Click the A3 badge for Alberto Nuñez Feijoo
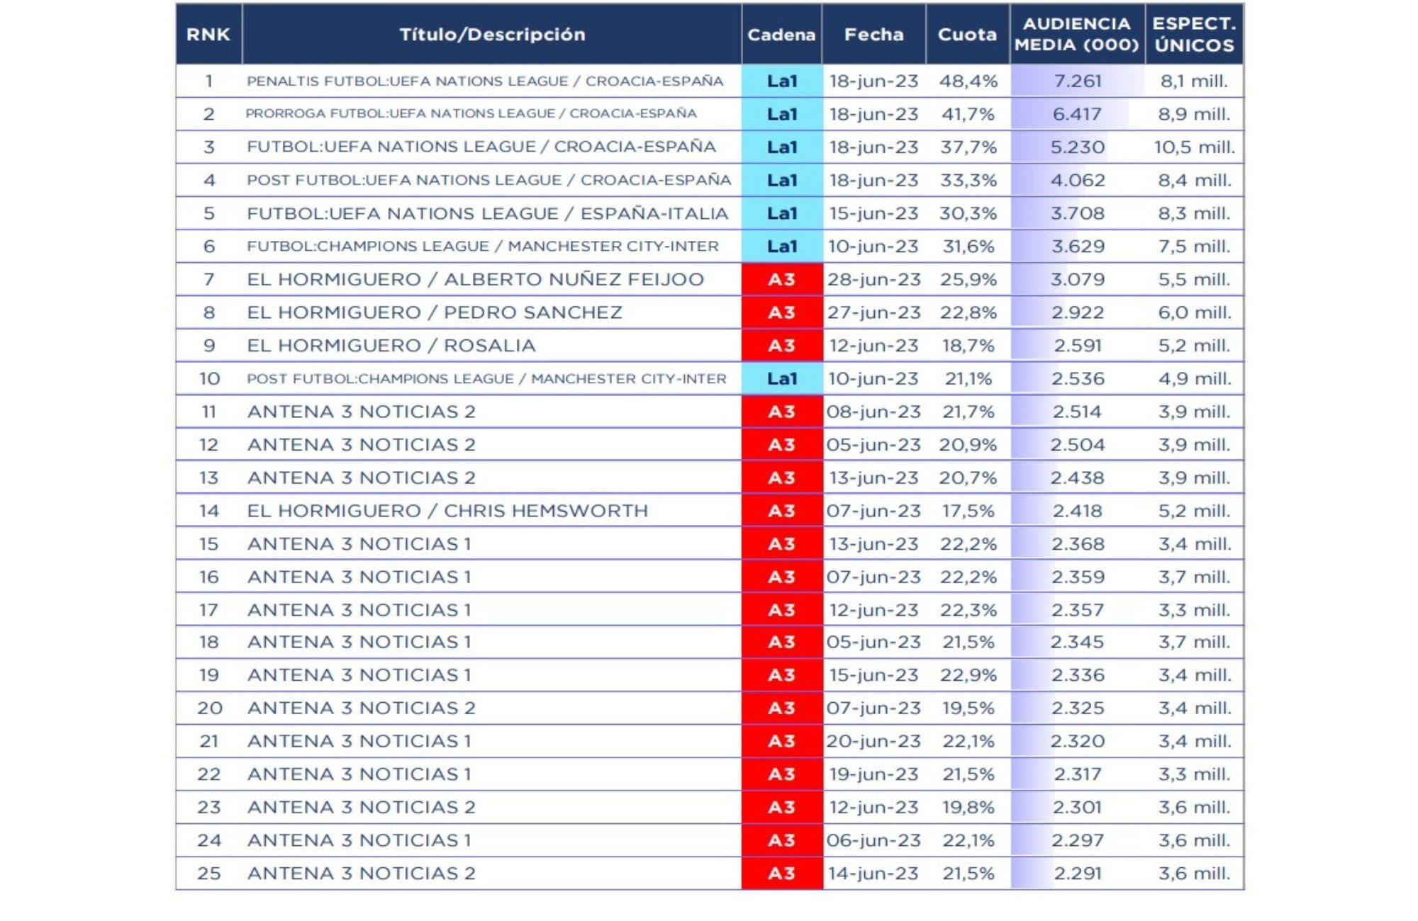Viewport: 1418px width, 921px height. coord(782,280)
